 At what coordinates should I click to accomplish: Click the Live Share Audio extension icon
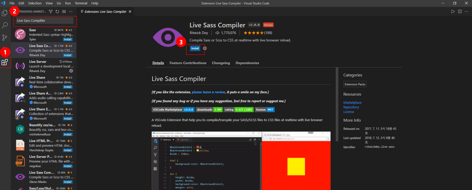click(x=20, y=98)
